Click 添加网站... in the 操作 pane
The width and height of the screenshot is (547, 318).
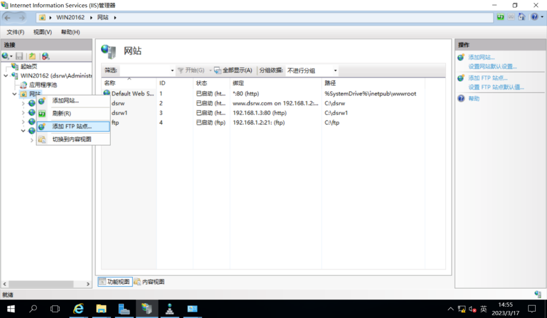(481, 57)
